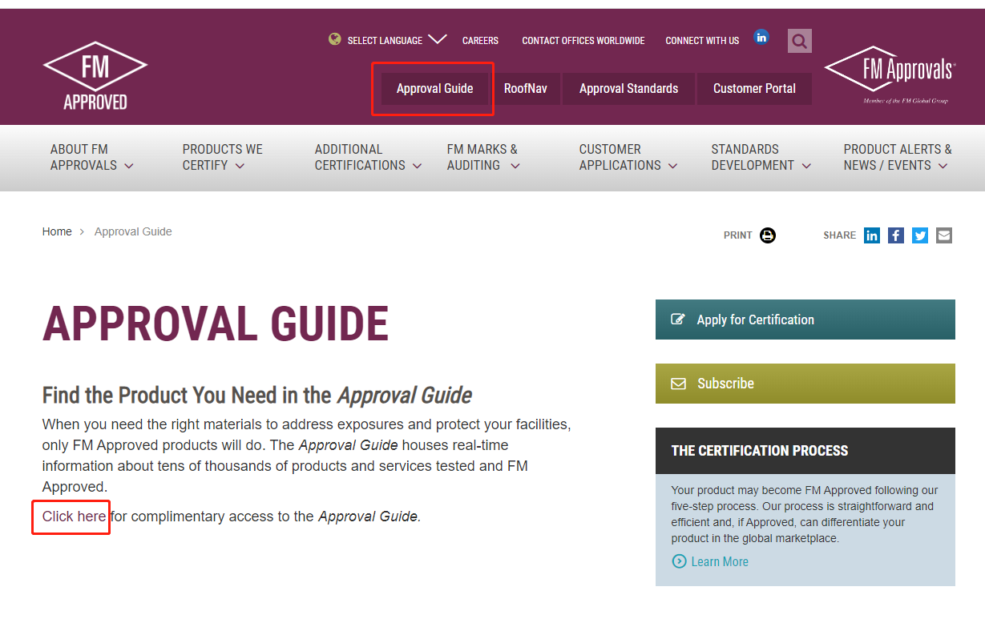Click the circled arrow beside Learn More

[x=679, y=561]
